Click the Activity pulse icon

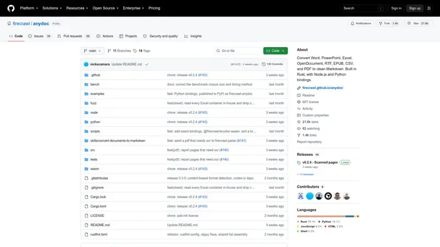(299, 109)
